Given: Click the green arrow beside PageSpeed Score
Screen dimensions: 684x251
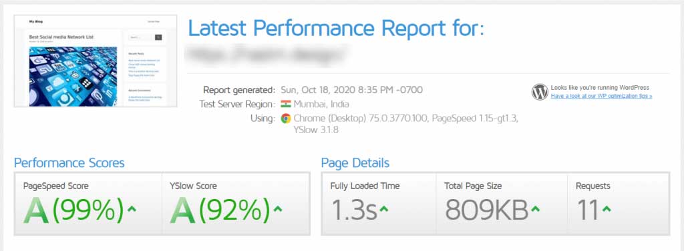Looking at the screenshot, I should click(132, 209).
